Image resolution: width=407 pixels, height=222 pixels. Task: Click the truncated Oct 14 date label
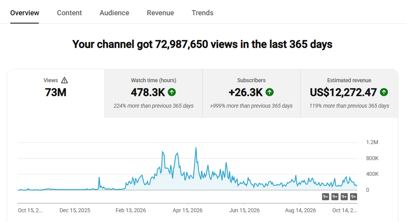point(345,210)
